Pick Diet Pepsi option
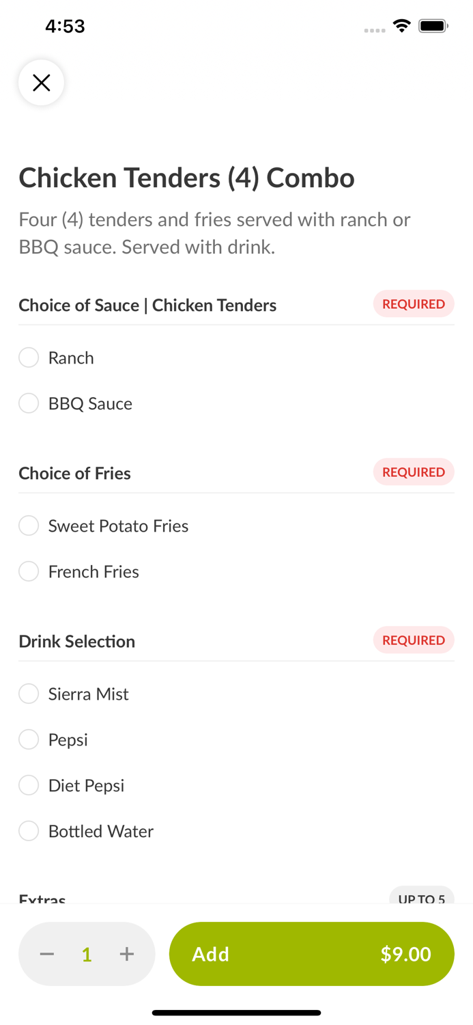This screenshot has height=1025, width=473. (x=29, y=785)
